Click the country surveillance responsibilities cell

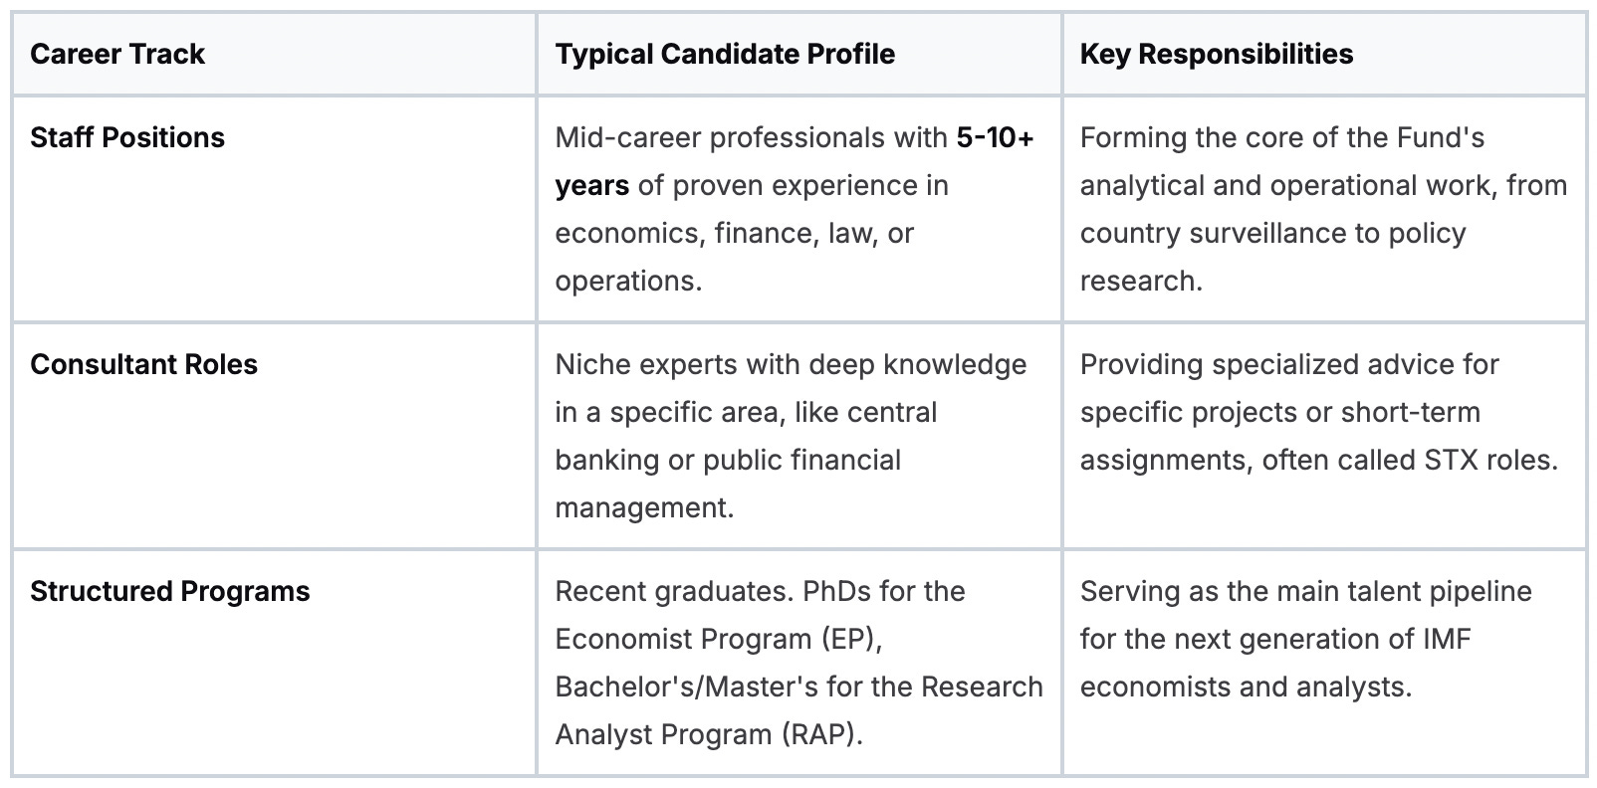(1324, 209)
